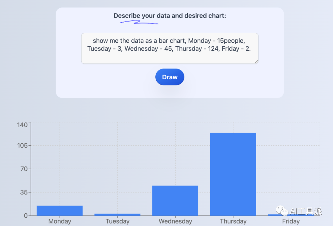Click the 70 y-axis tick label
The height and width of the screenshot is (226, 333).
point(24,169)
